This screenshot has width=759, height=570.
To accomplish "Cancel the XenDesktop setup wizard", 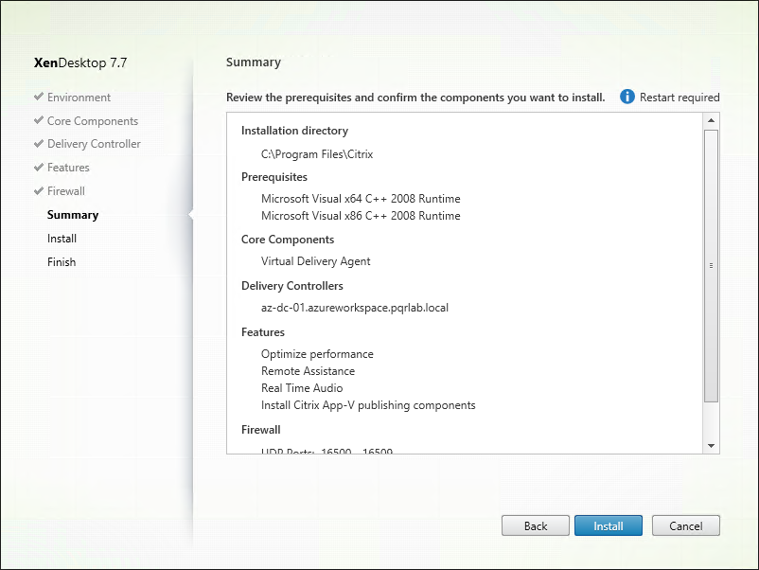I will 686,525.
